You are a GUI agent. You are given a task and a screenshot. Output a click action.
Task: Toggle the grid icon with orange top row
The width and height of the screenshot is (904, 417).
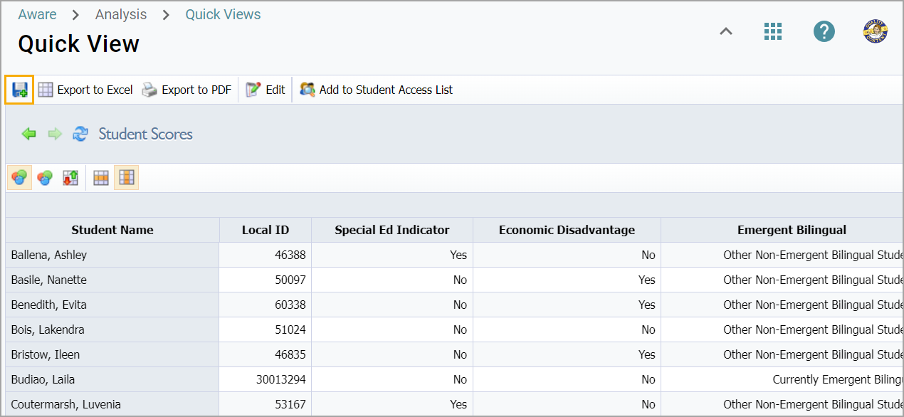pyautogui.click(x=101, y=178)
